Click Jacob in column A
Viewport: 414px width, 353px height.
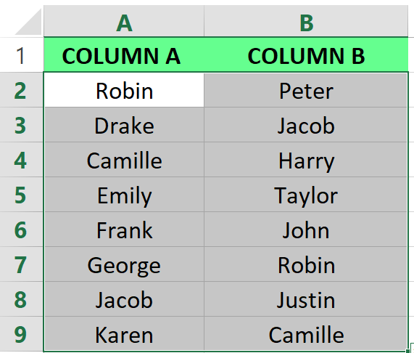point(125,299)
